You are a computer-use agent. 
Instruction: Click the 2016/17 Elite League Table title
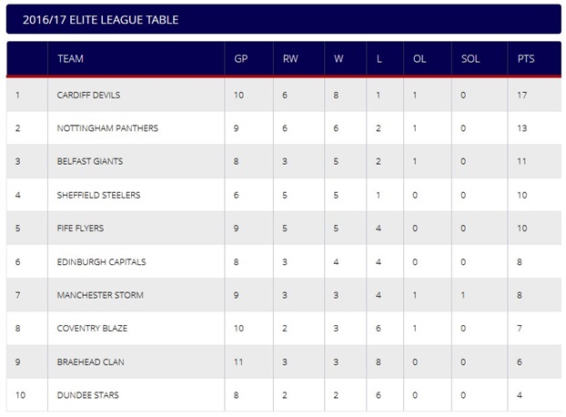[x=101, y=19]
